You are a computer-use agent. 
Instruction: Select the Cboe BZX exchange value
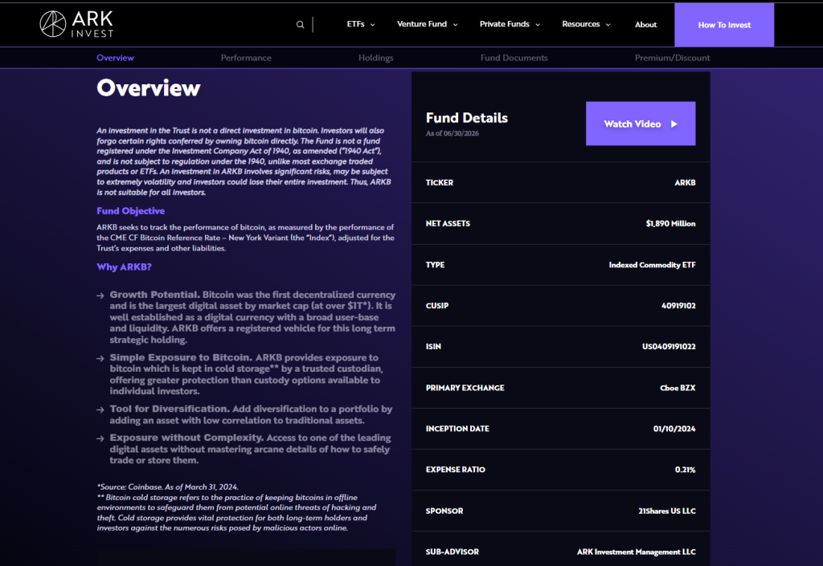tap(678, 388)
